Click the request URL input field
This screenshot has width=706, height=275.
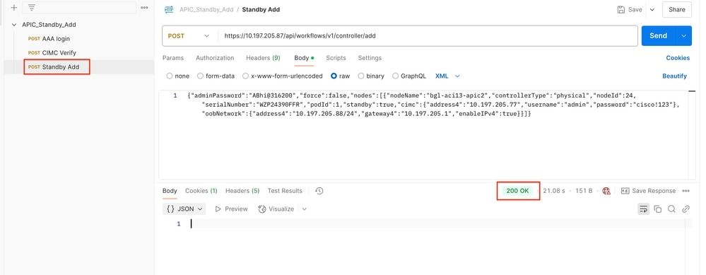pyautogui.click(x=428, y=36)
